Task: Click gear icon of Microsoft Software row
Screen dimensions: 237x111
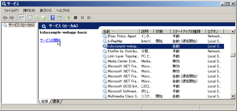Action: (x=105, y=91)
